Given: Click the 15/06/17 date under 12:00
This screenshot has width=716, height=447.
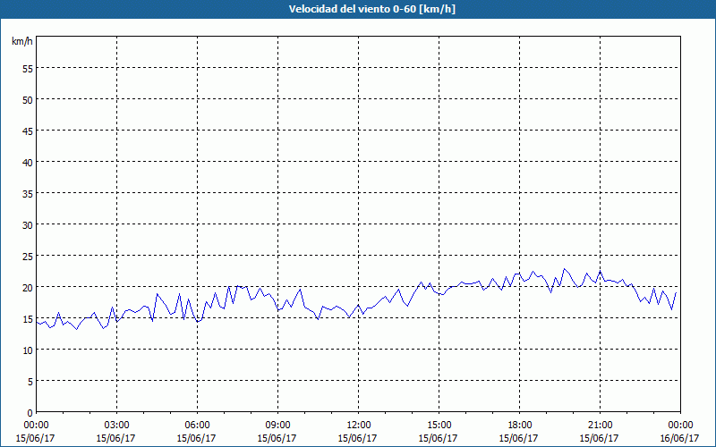Looking at the screenshot, I should click(x=357, y=438).
